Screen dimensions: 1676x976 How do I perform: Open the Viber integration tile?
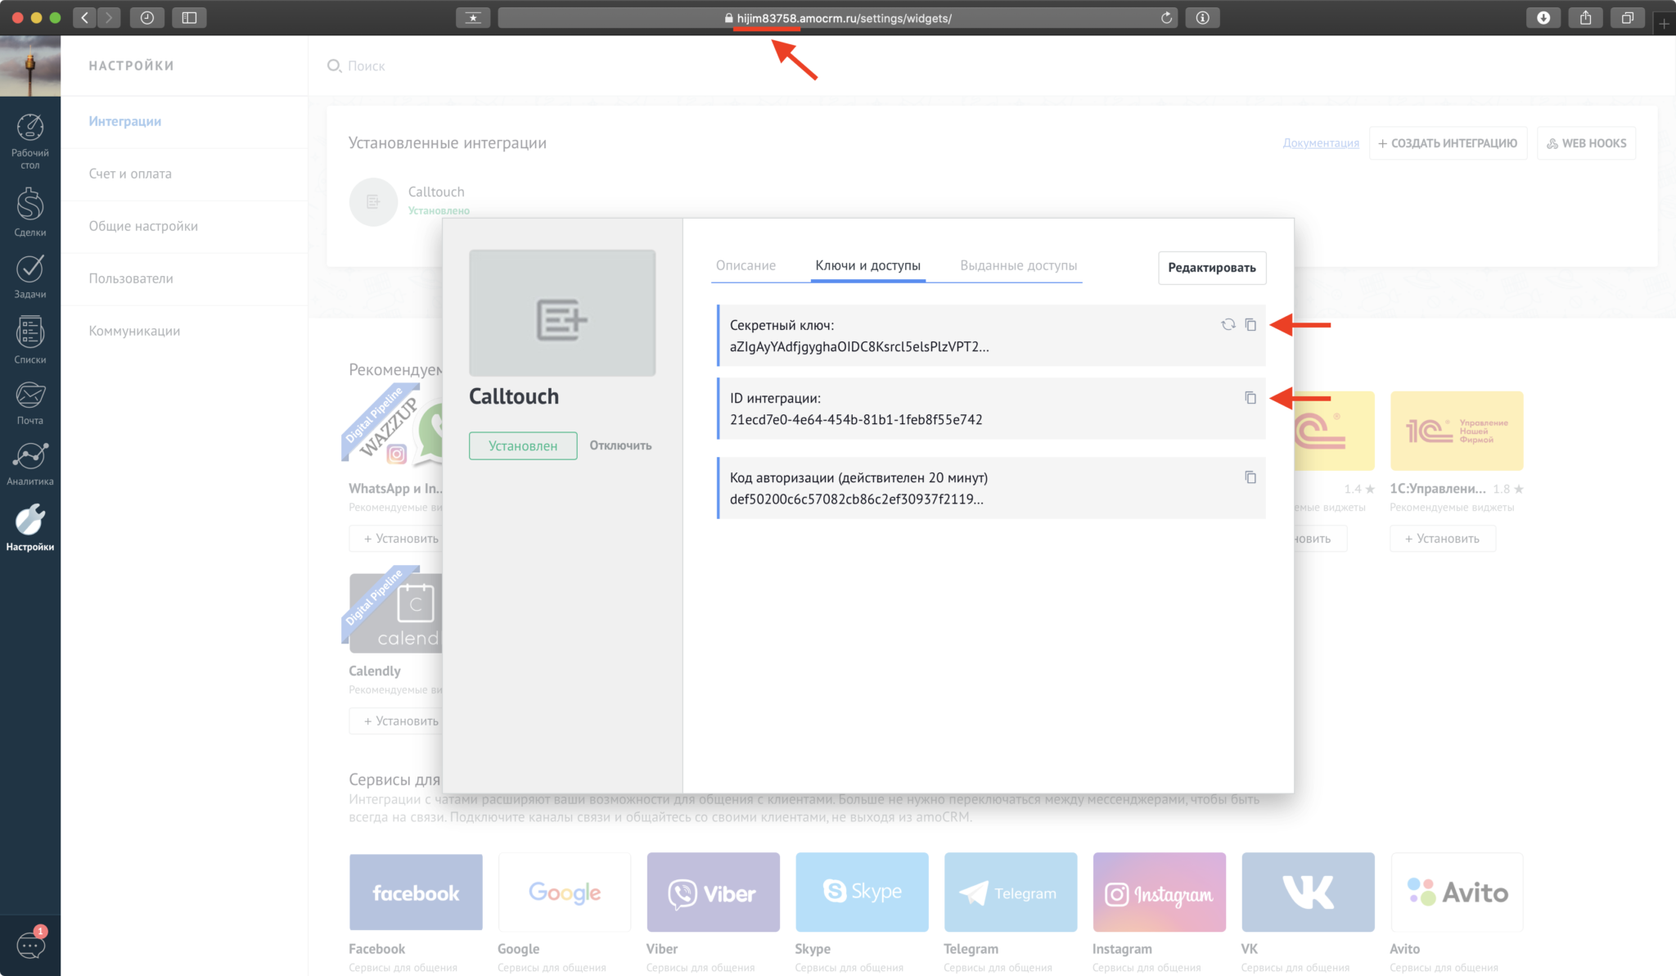pos(713,892)
